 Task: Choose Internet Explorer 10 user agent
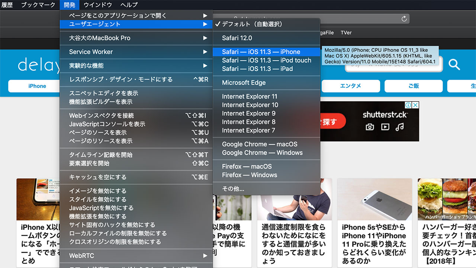tap(266, 105)
